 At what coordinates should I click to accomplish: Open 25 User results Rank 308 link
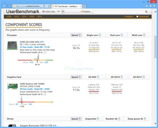point(35,47)
